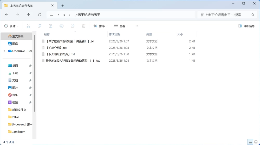
Task: Select the file name 【永久地址发布页】.txt
Action: (x=60, y=54)
